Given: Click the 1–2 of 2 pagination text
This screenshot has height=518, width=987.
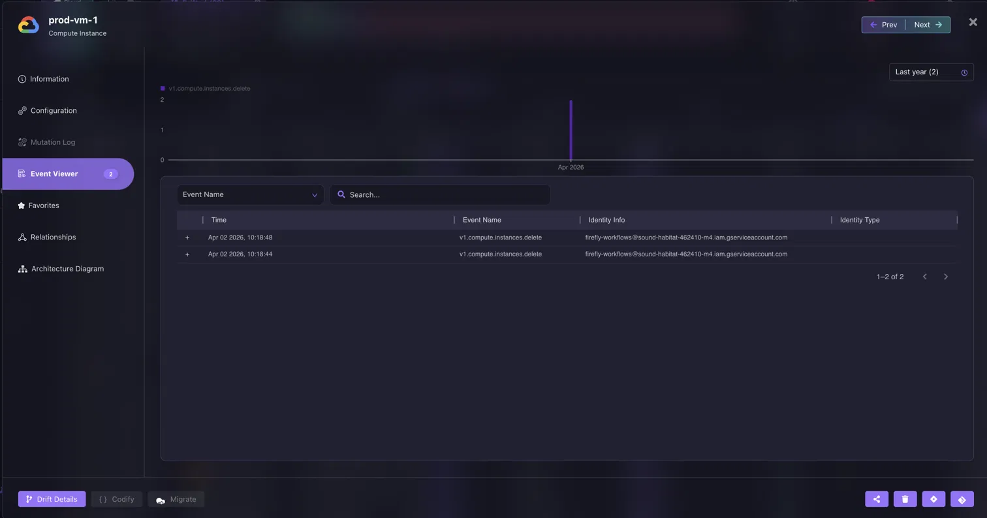Looking at the screenshot, I should point(890,277).
